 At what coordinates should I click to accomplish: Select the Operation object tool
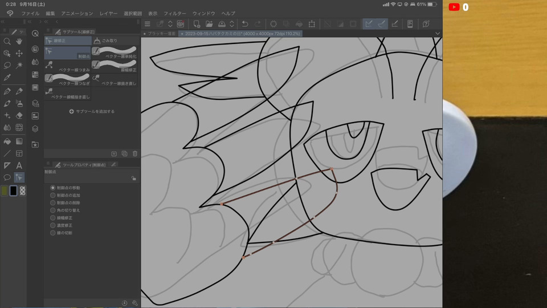point(7,54)
